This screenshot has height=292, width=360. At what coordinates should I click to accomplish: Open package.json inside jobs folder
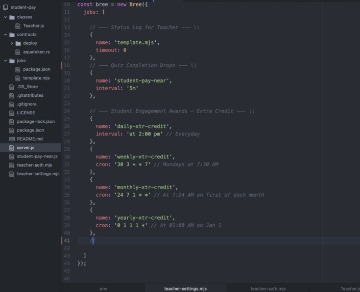36,69
